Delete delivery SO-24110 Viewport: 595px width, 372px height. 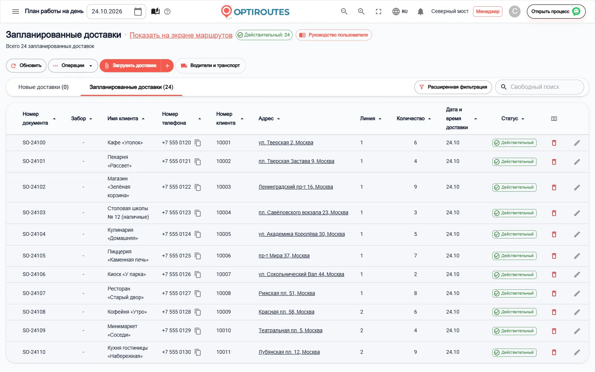[554, 352]
